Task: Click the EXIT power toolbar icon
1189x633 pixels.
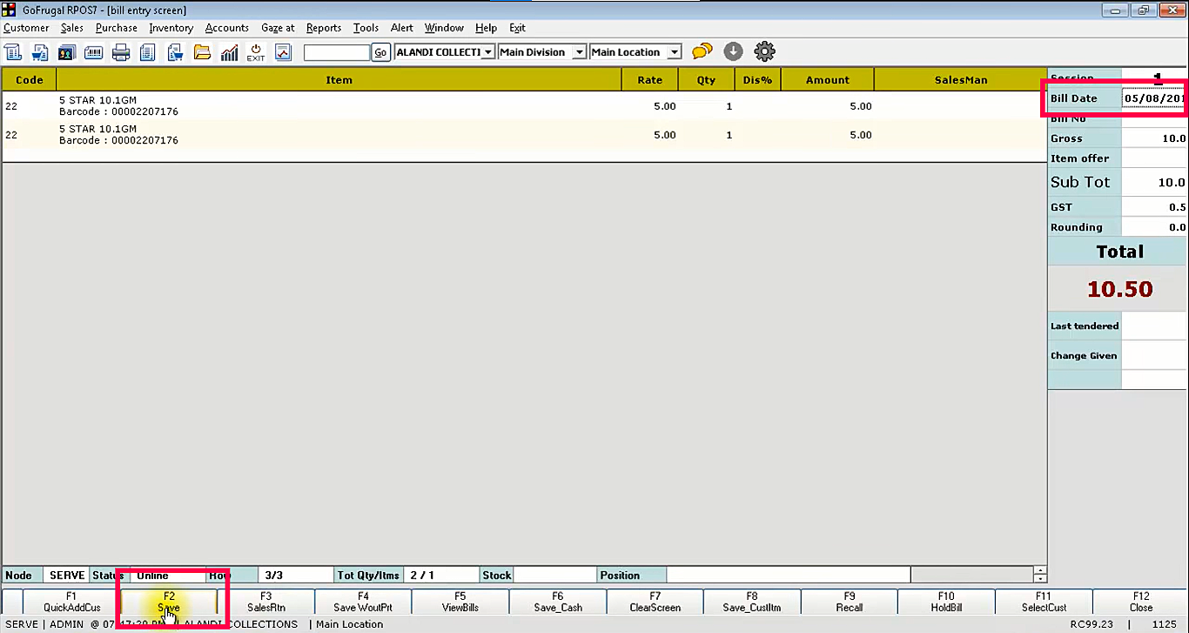Action: 256,52
